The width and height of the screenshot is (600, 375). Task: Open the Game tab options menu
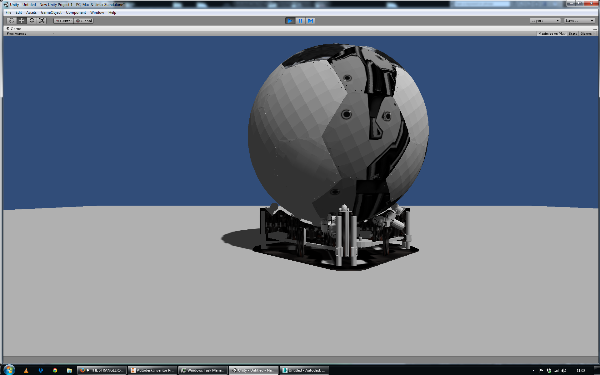click(594, 29)
